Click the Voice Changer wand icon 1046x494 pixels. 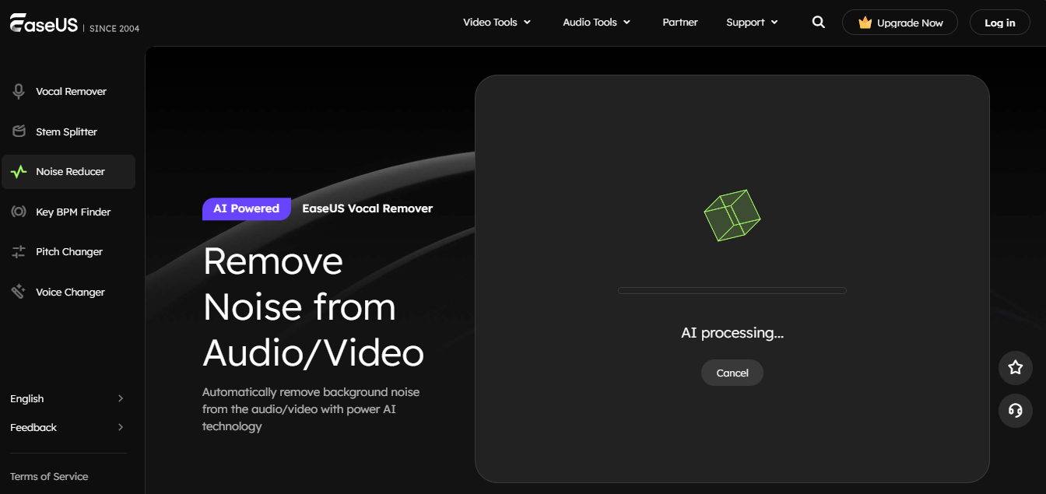(19, 292)
